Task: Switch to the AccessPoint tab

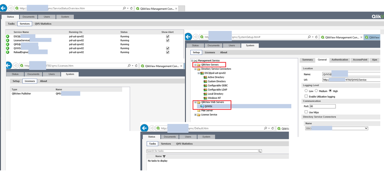Action: [x=359, y=60]
